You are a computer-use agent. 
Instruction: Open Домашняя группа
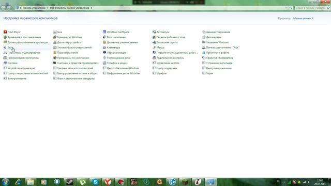(165, 42)
